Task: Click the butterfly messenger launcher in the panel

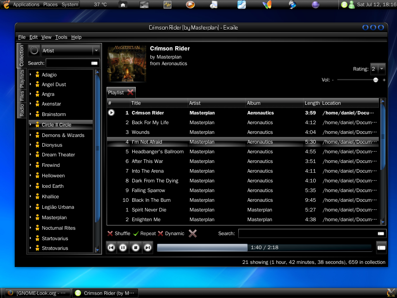Action: pos(267,5)
